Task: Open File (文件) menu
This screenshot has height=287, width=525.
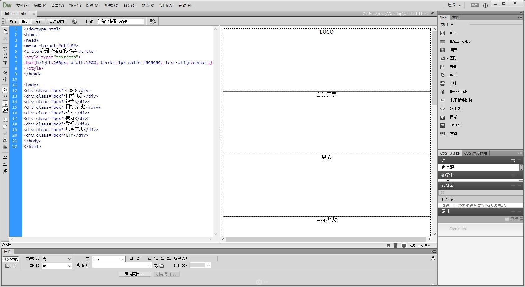Action: point(22,5)
